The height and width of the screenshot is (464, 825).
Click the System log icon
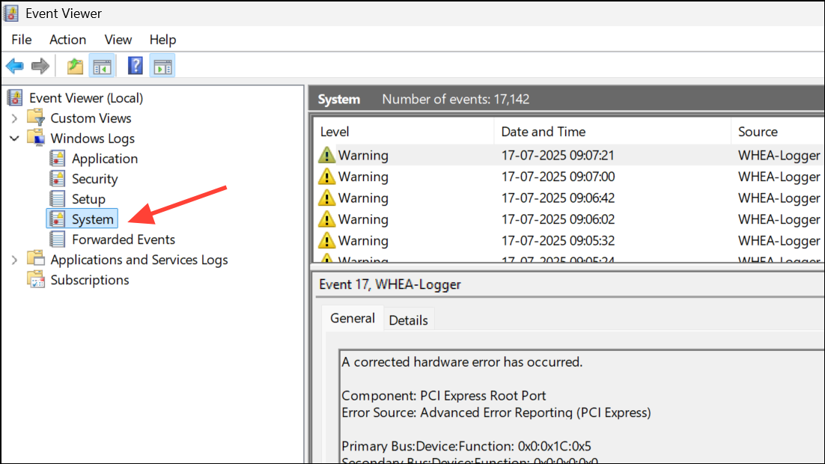58,219
